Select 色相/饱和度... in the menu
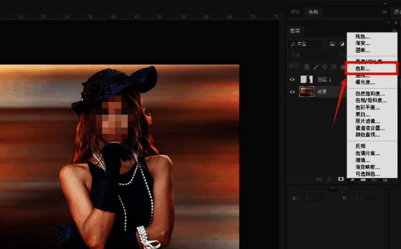 (371, 100)
